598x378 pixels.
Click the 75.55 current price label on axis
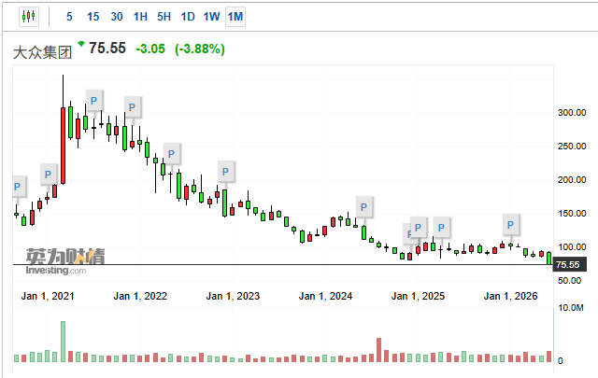point(570,264)
